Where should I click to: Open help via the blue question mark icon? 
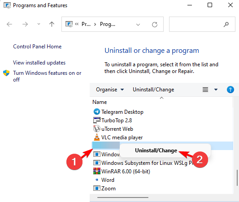point(230,90)
